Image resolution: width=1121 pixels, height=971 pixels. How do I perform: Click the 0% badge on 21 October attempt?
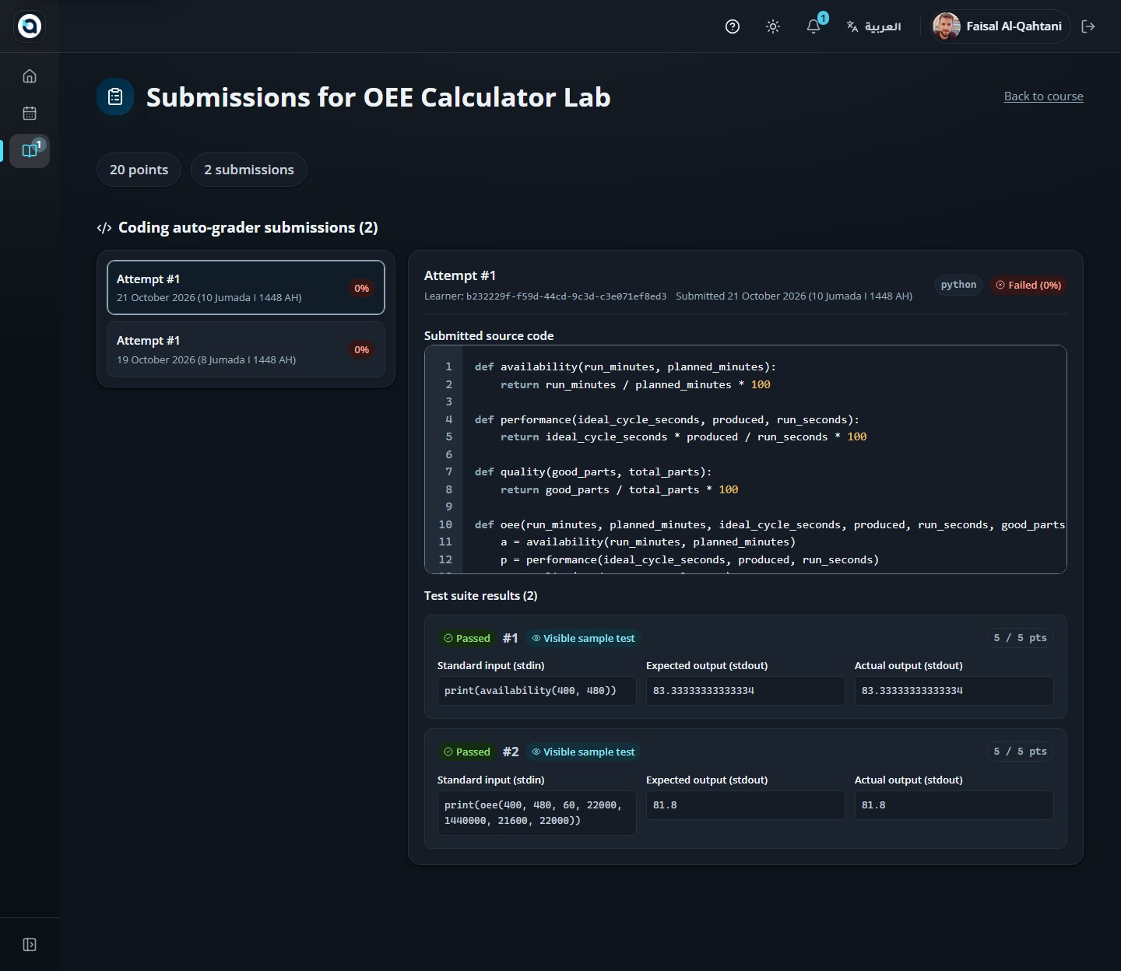click(362, 289)
